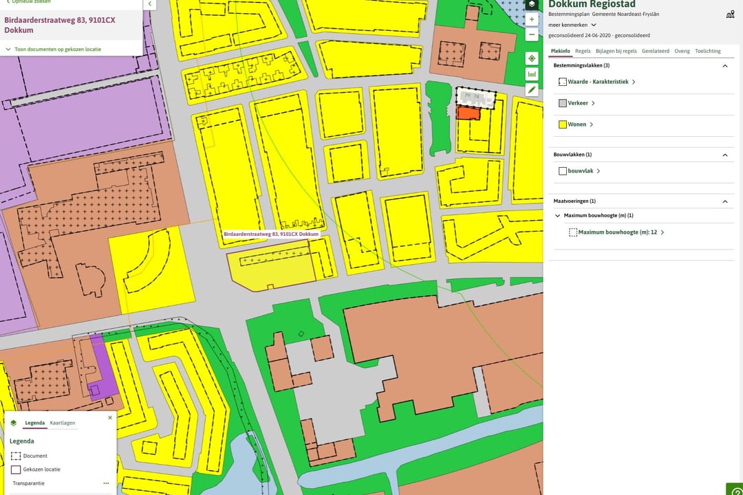The height and width of the screenshot is (495, 743).
Task: Click Opnieuw zoeken link
Action: [x=28, y=2]
